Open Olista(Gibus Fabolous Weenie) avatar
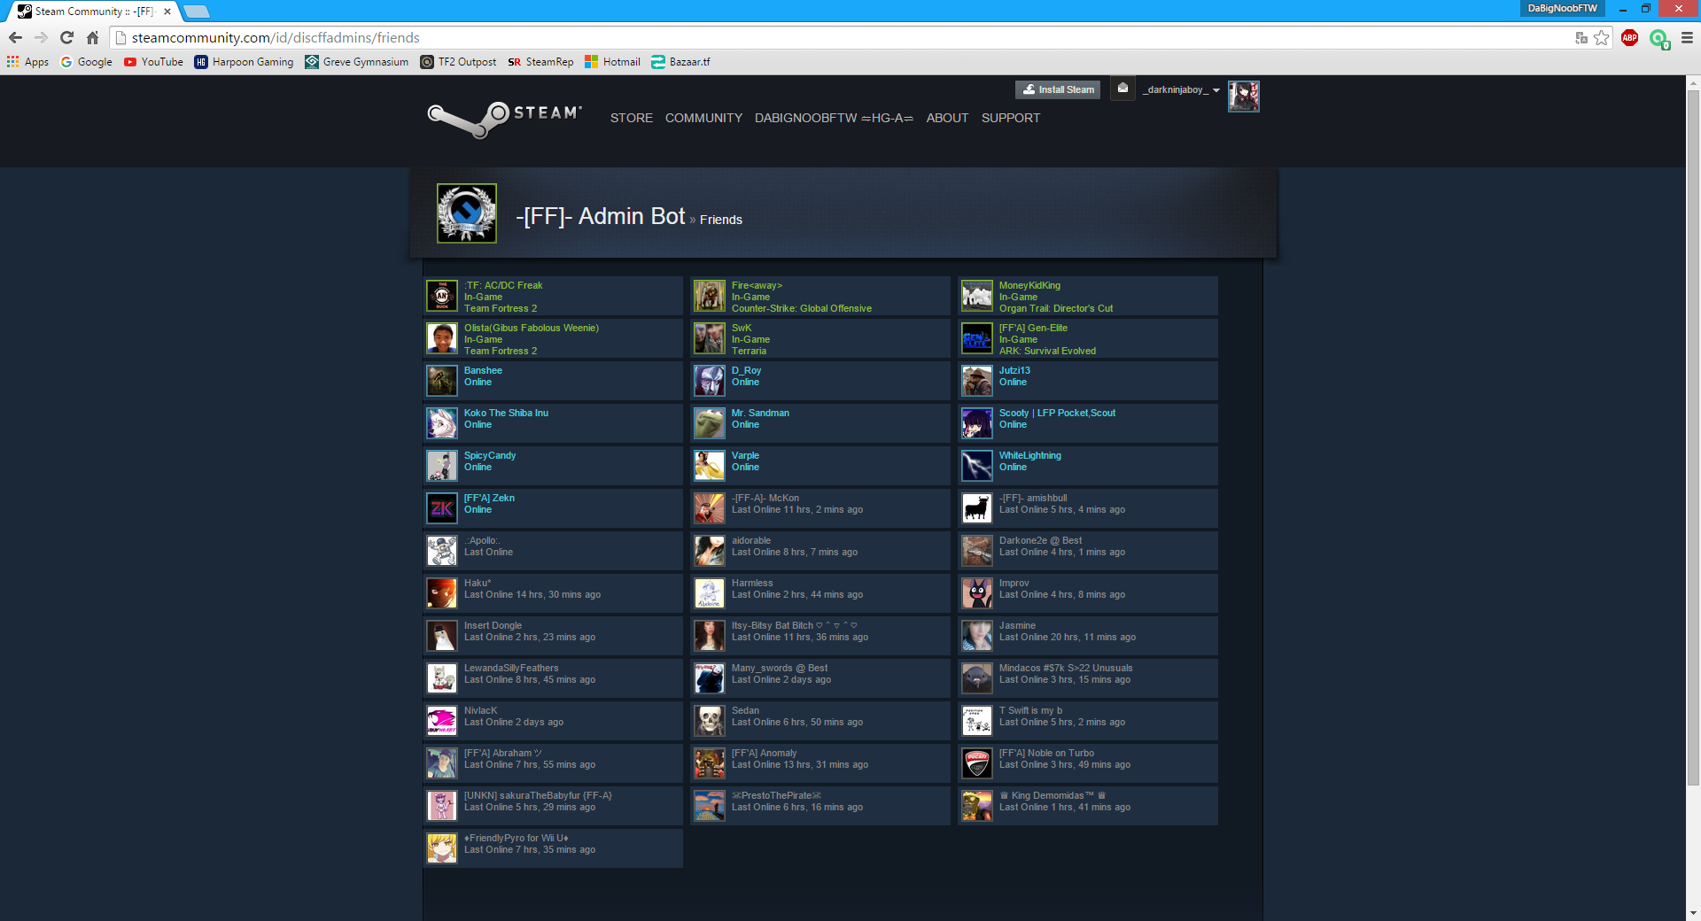The height and width of the screenshot is (921, 1701). pyautogui.click(x=442, y=338)
